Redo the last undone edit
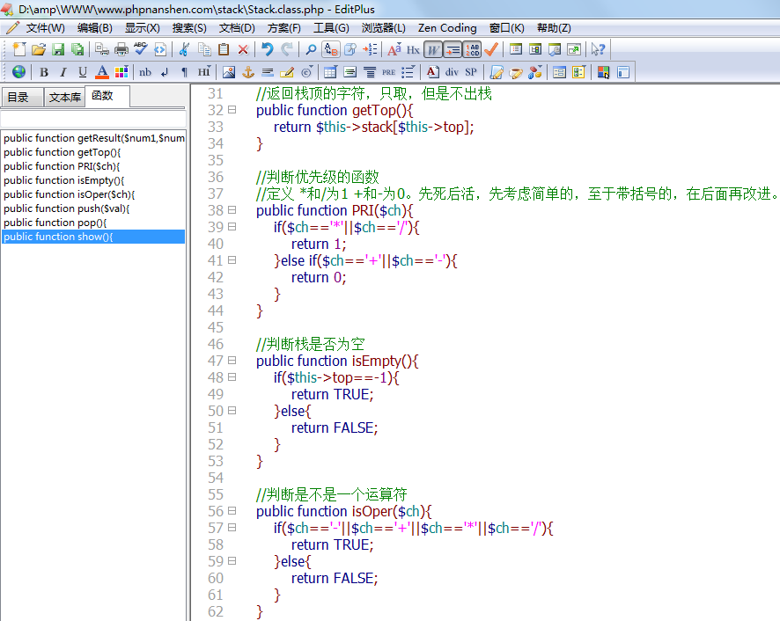 [287, 49]
